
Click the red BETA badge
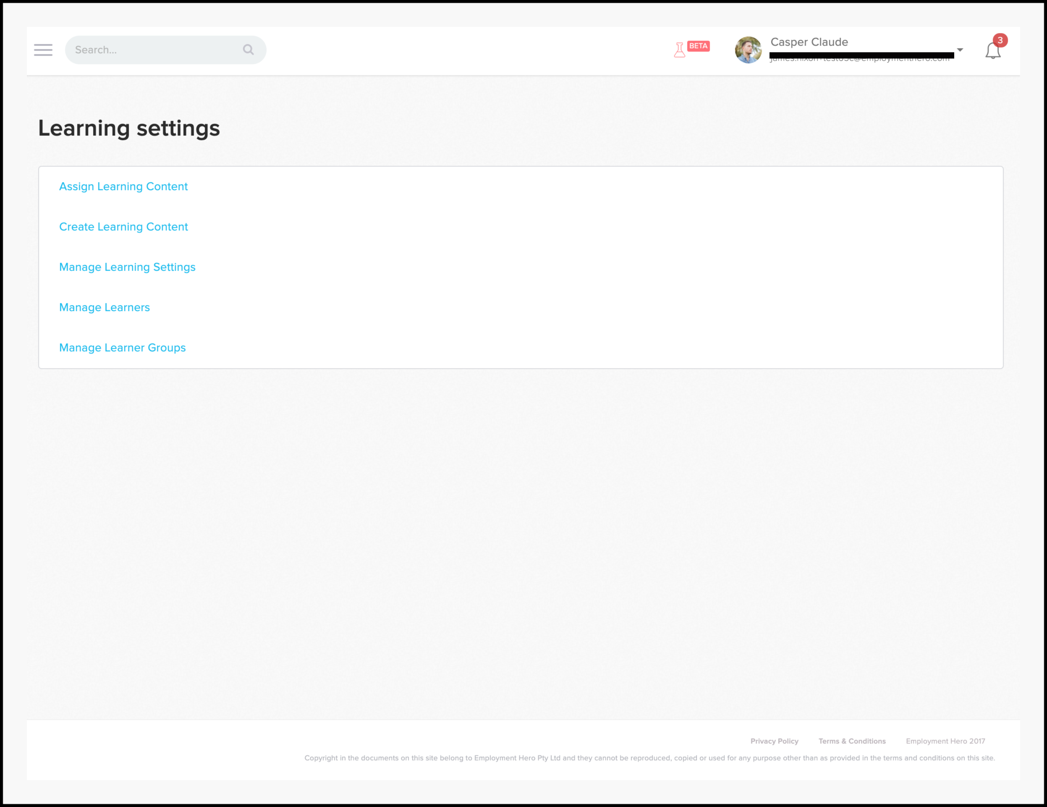click(x=698, y=46)
